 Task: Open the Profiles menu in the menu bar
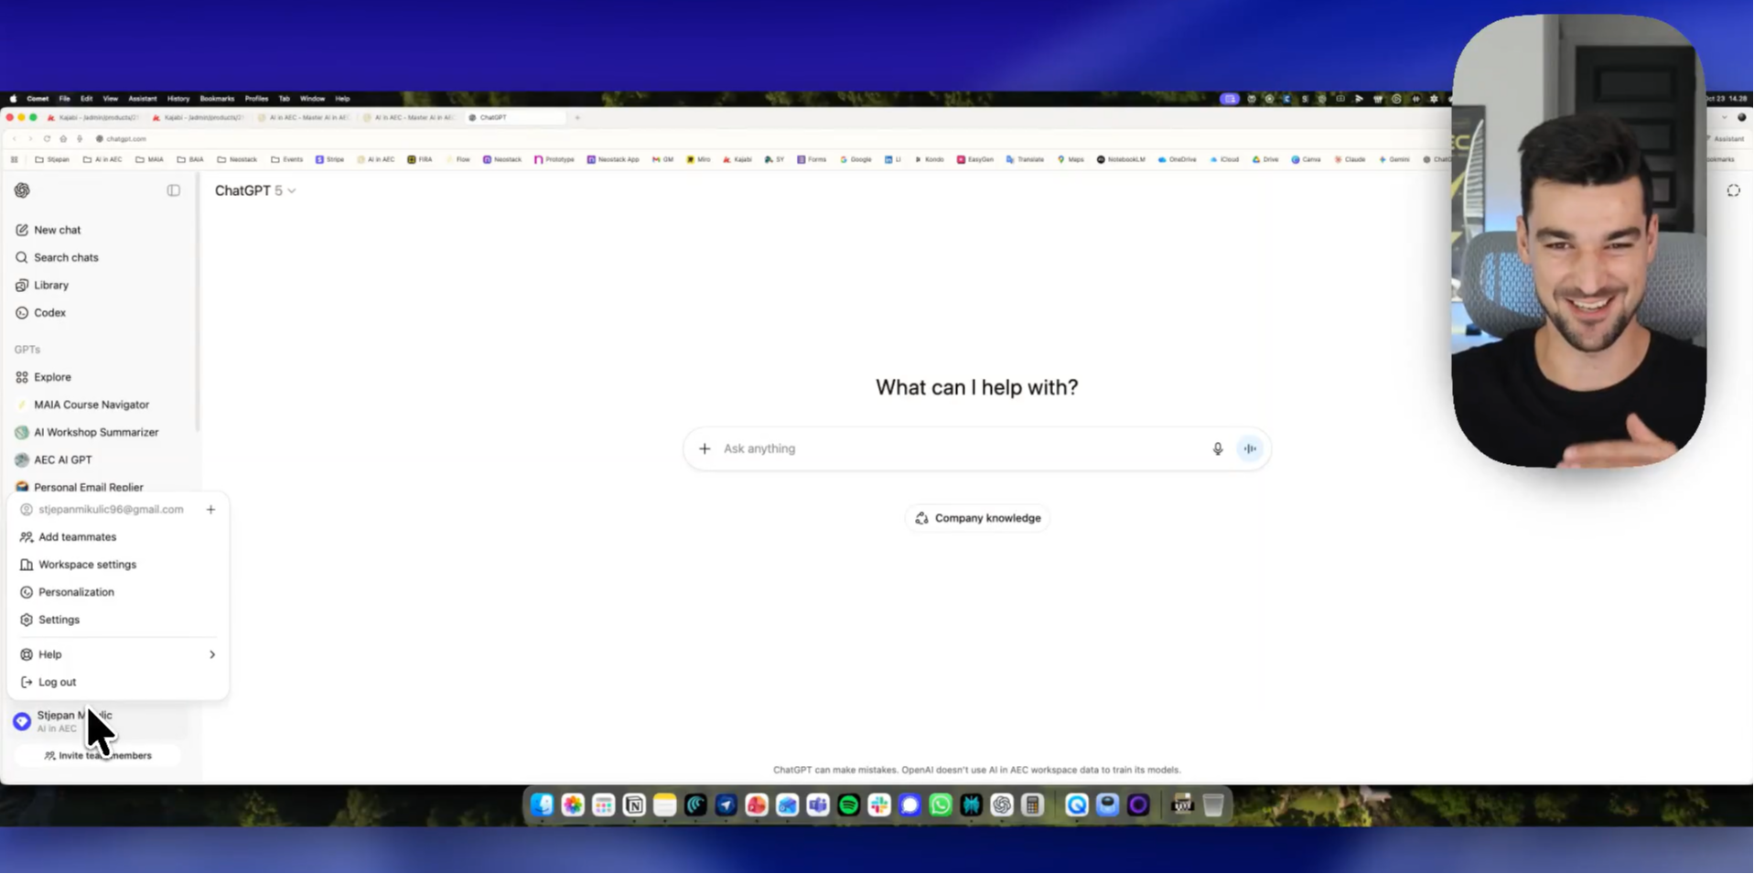click(256, 99)
